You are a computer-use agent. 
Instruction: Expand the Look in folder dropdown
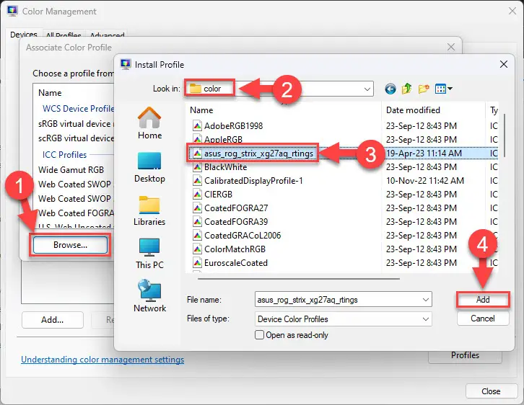pos(367,89)
